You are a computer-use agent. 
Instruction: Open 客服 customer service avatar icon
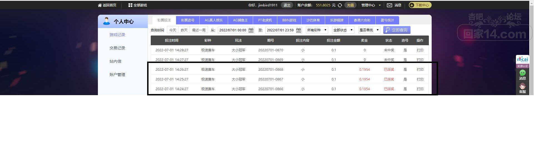(522, 86)
